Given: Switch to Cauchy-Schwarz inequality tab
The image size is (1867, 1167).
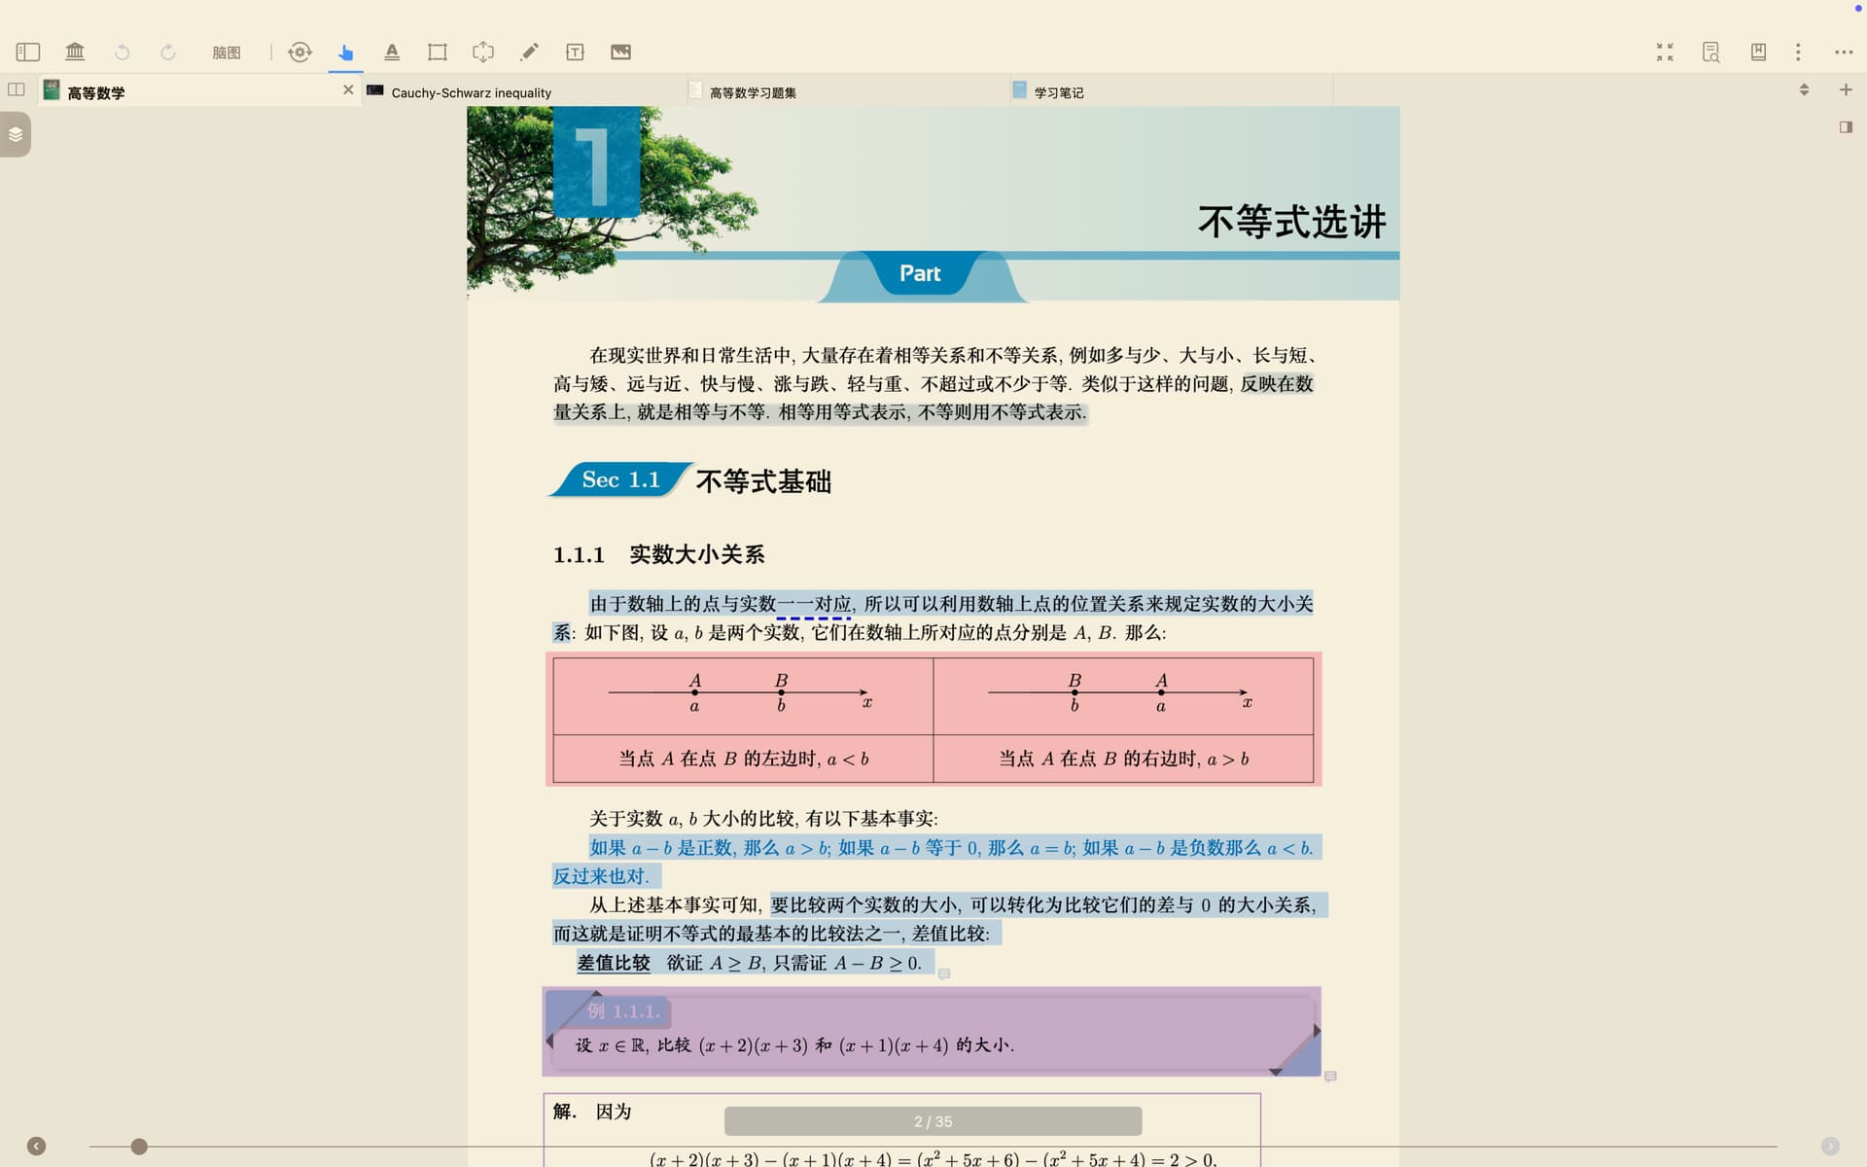Looking at the screenshot, I should click(471, 92).
